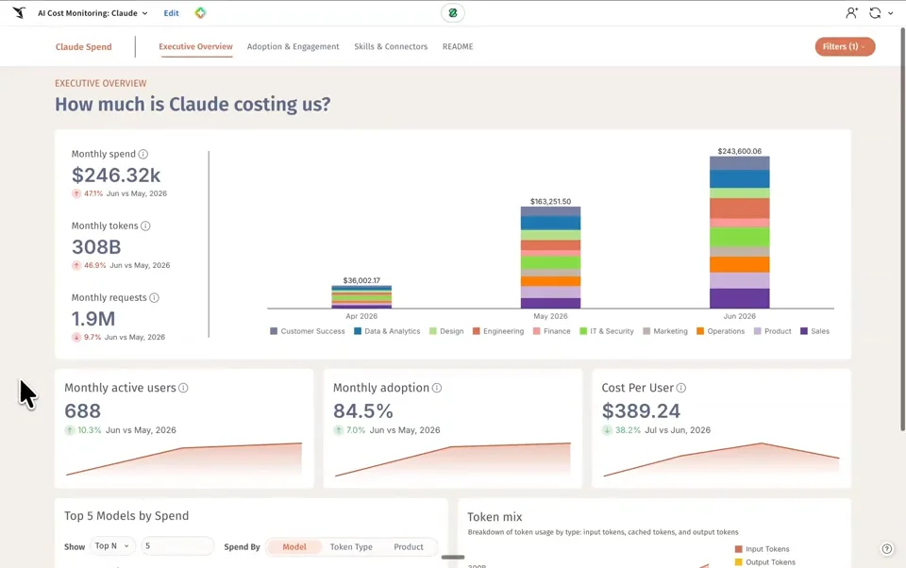This screenshot has height=568, width=906.
Task: Toggle the Product legend entry in spend chart
Action: [773, 331]
